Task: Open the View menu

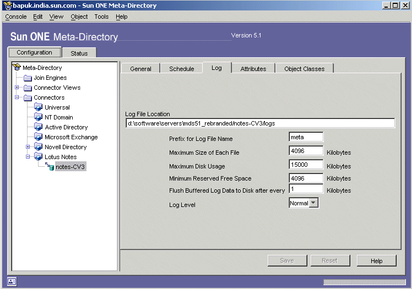Action: (x=56, y=17)
